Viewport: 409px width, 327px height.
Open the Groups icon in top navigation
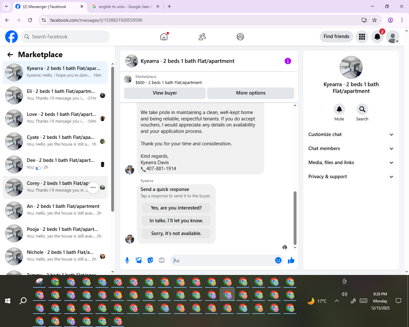click(x=240, y=37)
